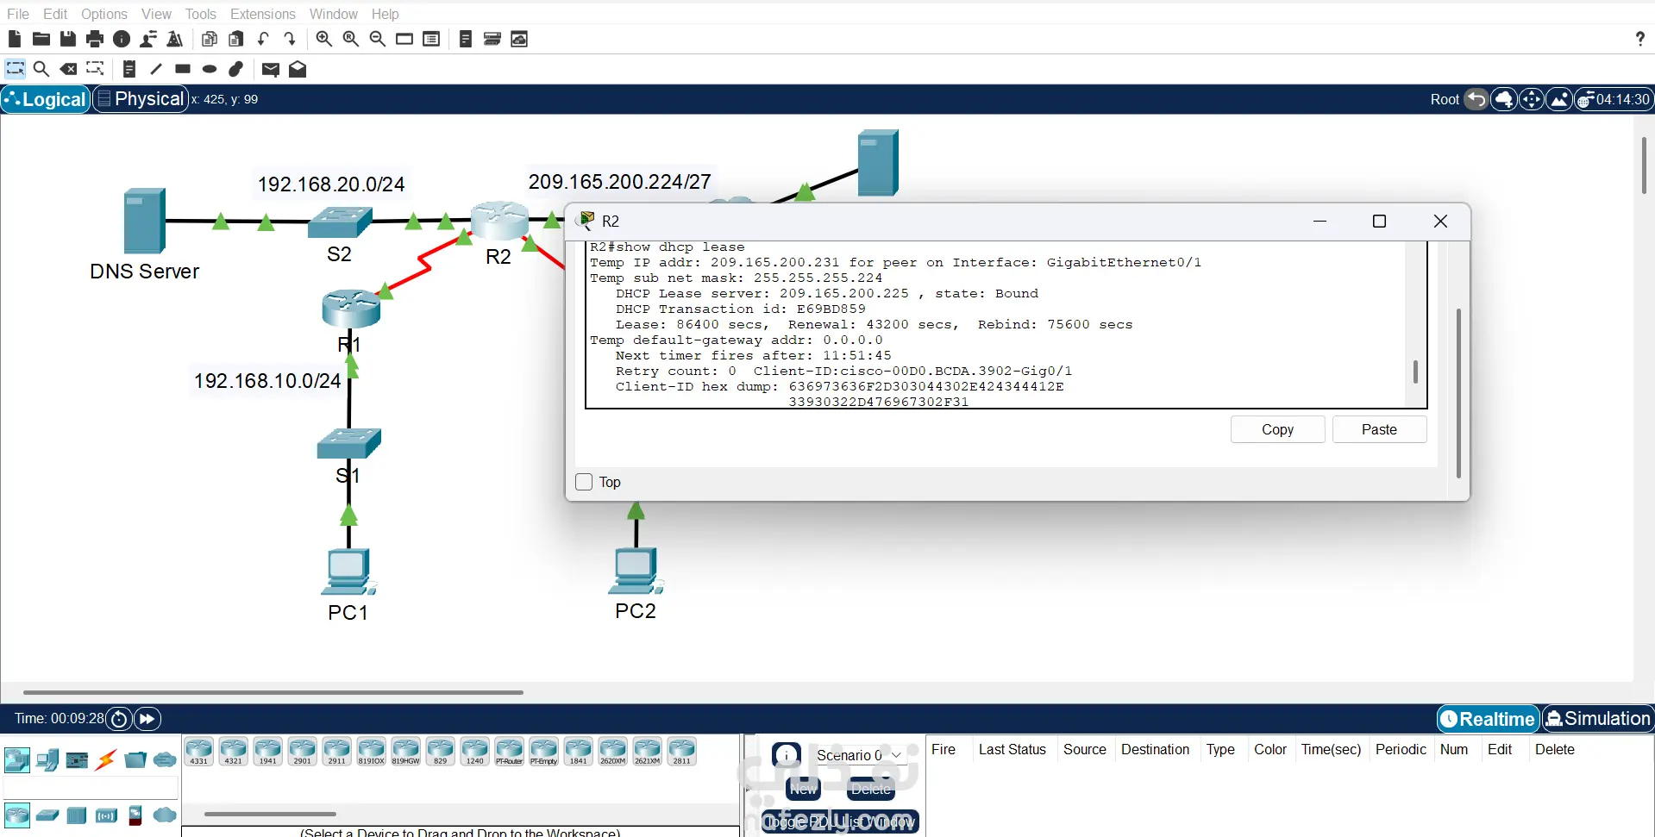Image resolution: width=1655 pixels, height=837 pixels.
Task: Click the Set Background image icon
Action: coord(1559,99)
